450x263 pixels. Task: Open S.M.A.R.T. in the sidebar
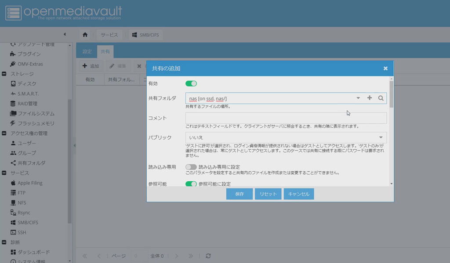pyautogui.click(x=28, y=94)
